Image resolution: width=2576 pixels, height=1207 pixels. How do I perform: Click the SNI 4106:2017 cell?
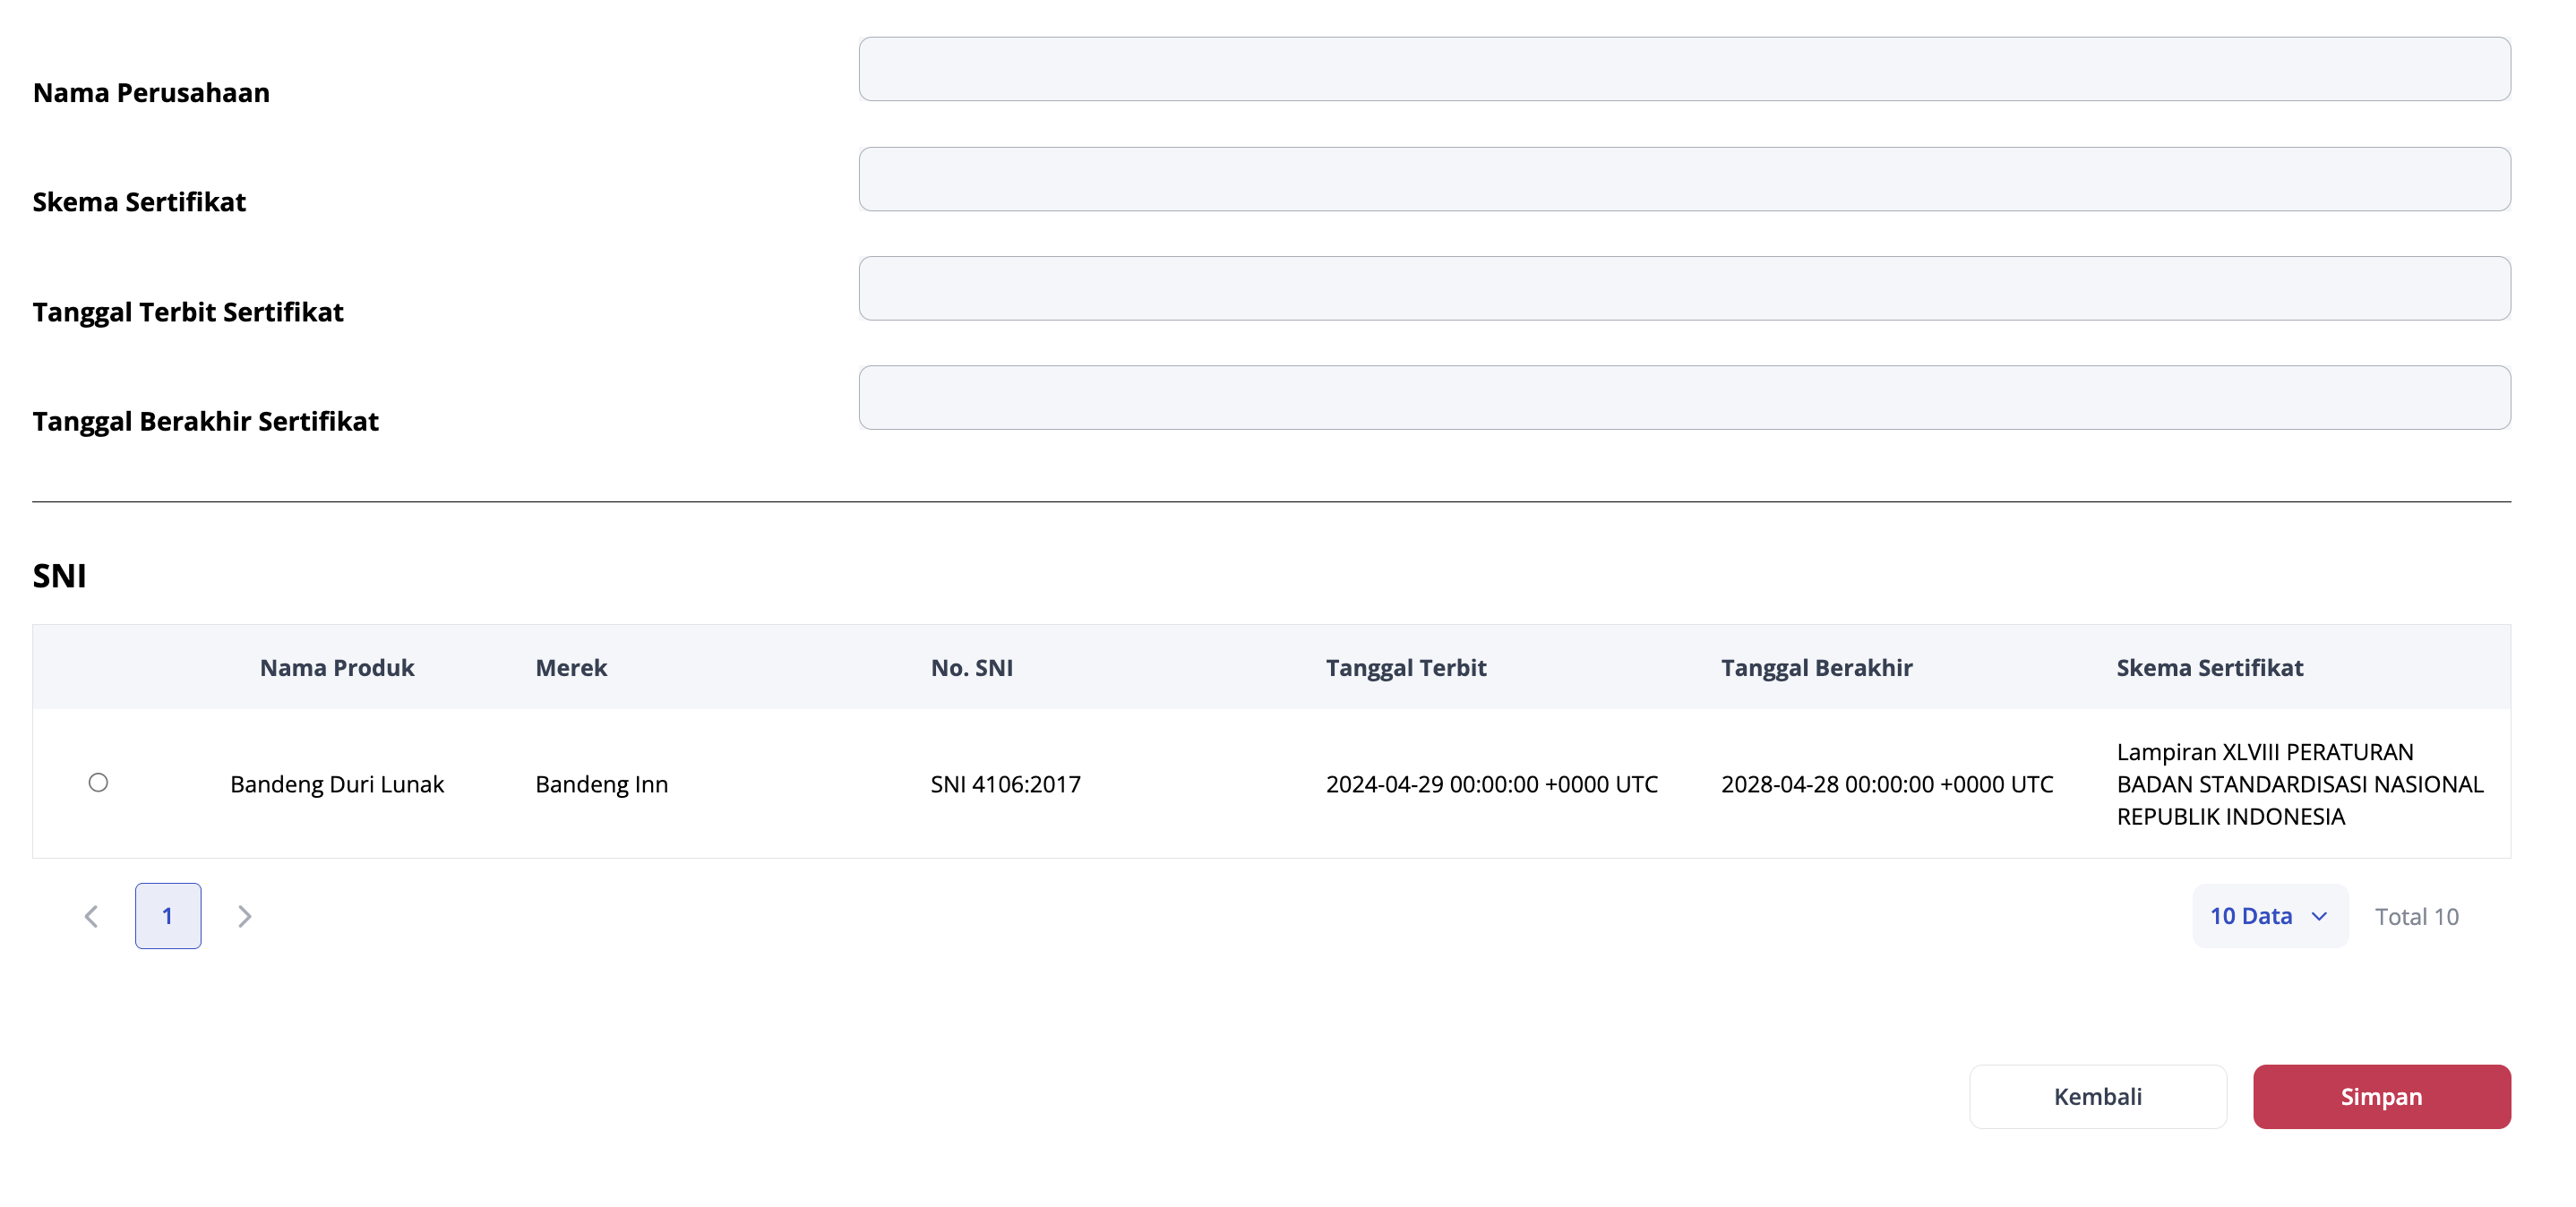[1005, 784]
